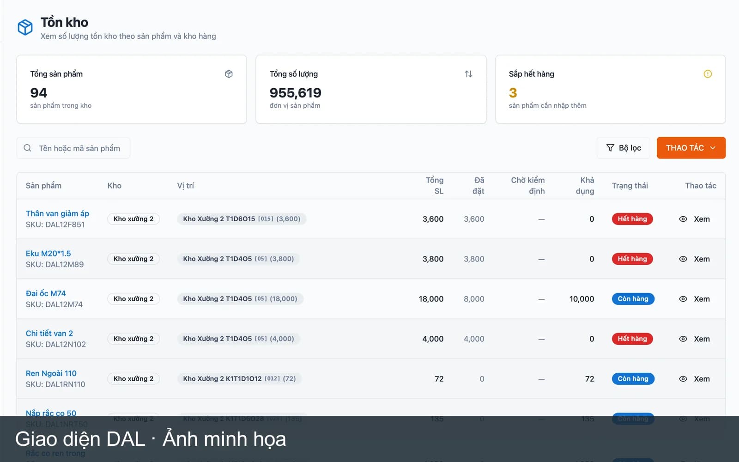Open the THAO TÁC dropdown
The height and width of the screenshot is (462, 739).
coord(691,148)
